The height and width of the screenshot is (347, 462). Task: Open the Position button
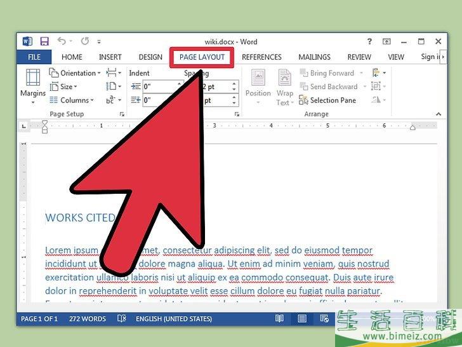click(x=258, y=86)
